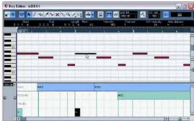Image resolution: width=194 pixels, height=121 pixels.
Task: Click the Pitch value A2
Action: tap(91, 25)
